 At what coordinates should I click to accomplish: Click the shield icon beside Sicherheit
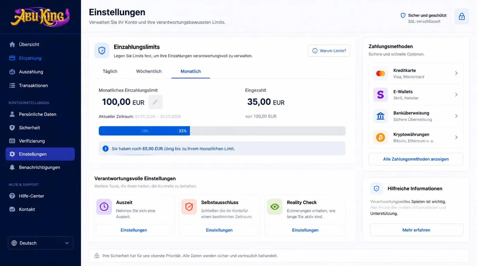tap(12, 127)
